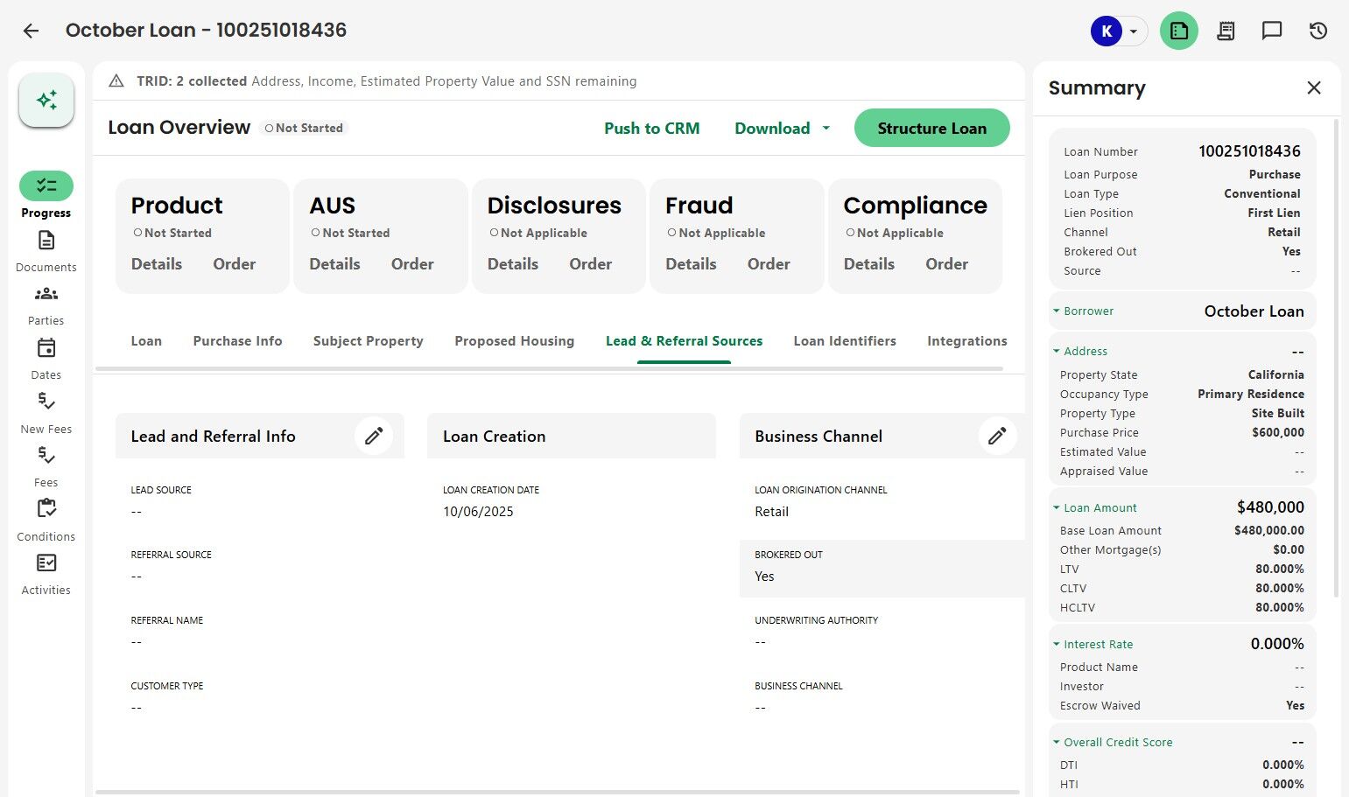
Task: Click Order on the AUS card
Action: [x=412, y=264]
